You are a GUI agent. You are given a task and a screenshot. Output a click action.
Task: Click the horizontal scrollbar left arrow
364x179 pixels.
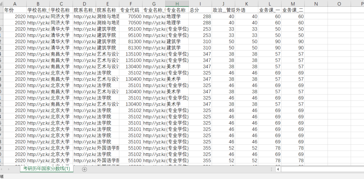[278, 169]
